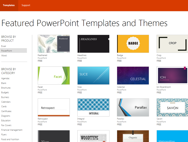Screen dimensions: 188x142
Task: Open the Templates tab in top bar
Action: (x=9, y=5)
